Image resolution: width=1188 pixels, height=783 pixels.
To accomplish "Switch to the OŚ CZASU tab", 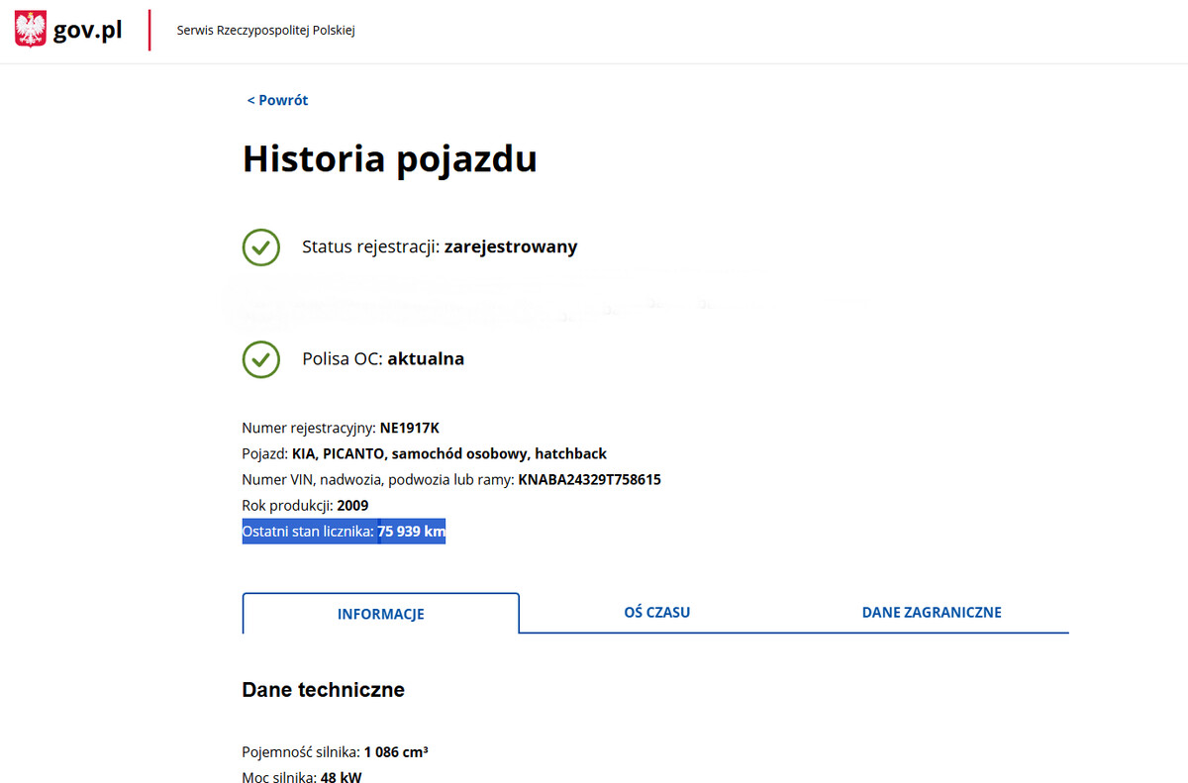I will (x=656, y=612).
